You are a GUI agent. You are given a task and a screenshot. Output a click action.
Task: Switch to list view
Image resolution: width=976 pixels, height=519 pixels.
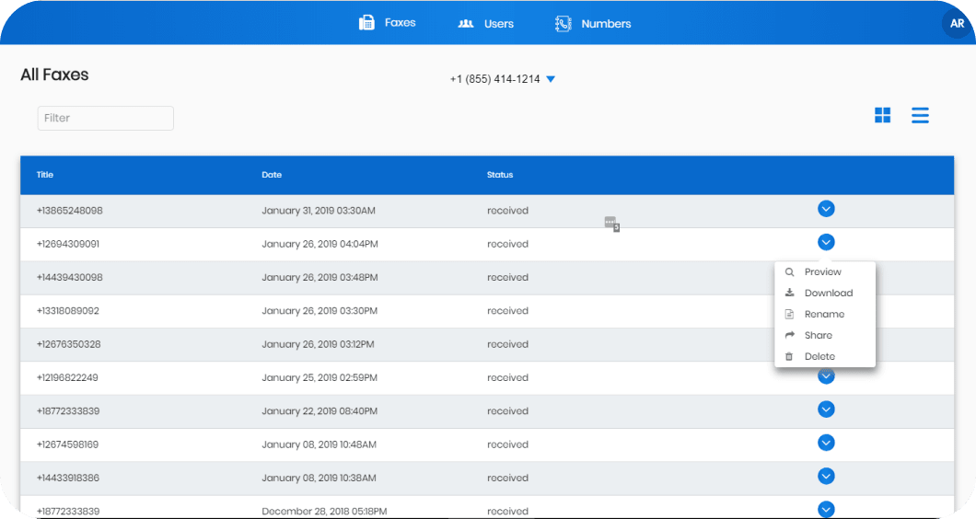920,115
